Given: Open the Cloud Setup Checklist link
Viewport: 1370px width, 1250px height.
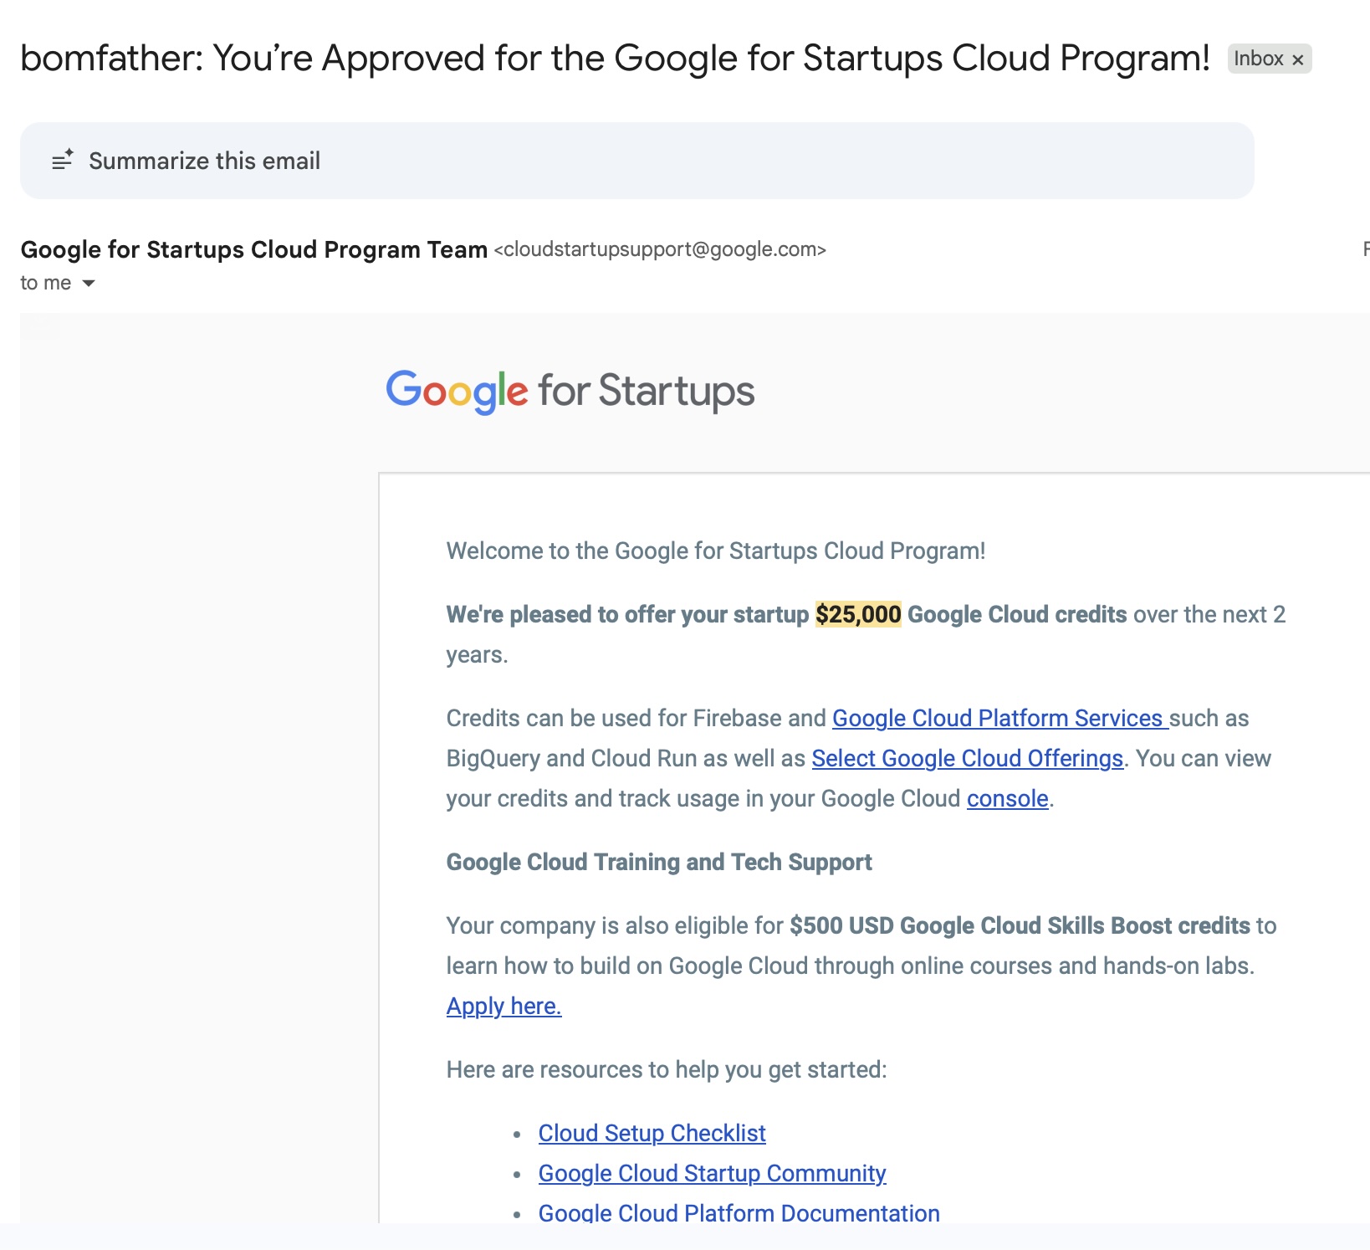Looking at the screenshot, I should (652, 1133).
